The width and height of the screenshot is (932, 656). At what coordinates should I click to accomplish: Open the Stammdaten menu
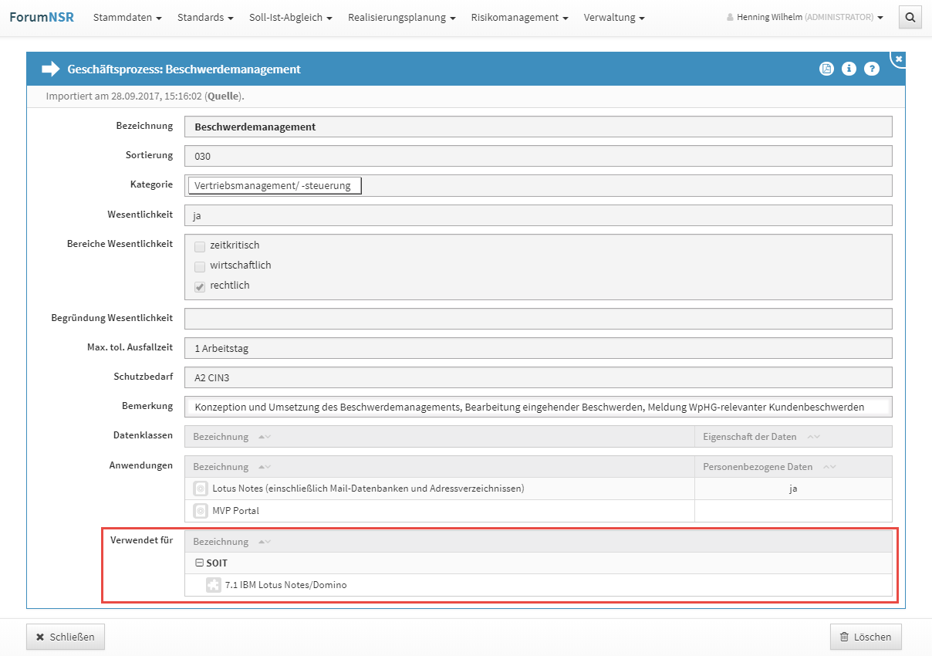click(127, 17)
